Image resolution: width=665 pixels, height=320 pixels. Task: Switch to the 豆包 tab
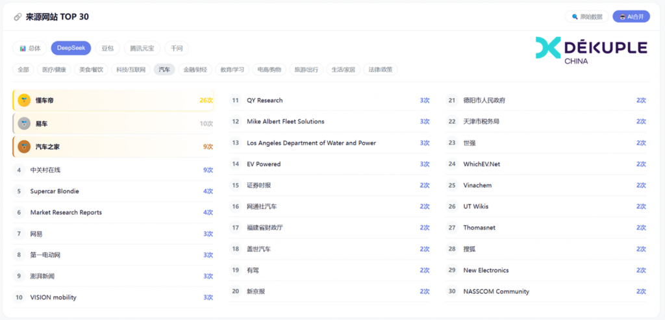click(x=108, y=48)
